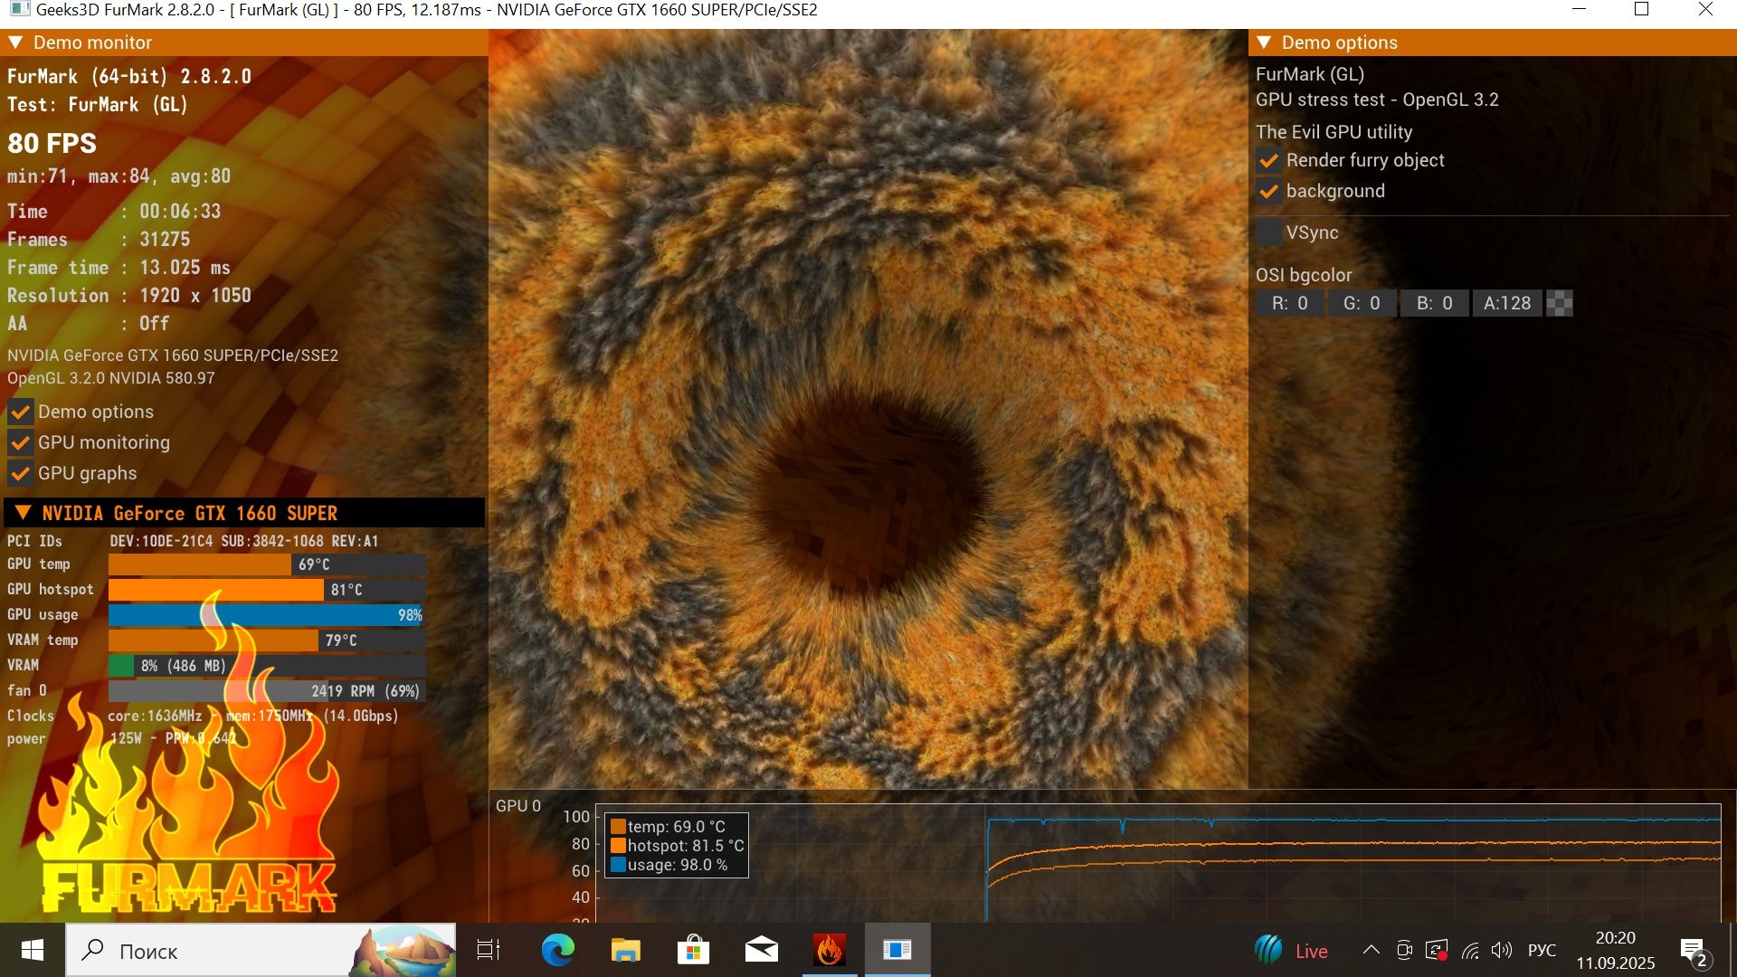The height and width of the screenshot is (977, 1737).
Task: Open the clock showing 20:20
Action: pyautogui.click(x=1615, y=950)
